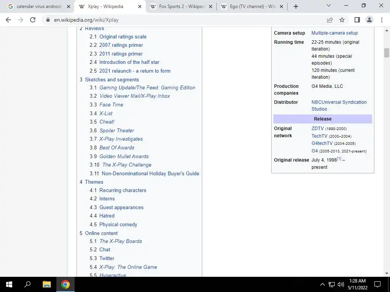Open the Chrome side panel
Viewport: 390px width, 292px height.
coord(357,20)
